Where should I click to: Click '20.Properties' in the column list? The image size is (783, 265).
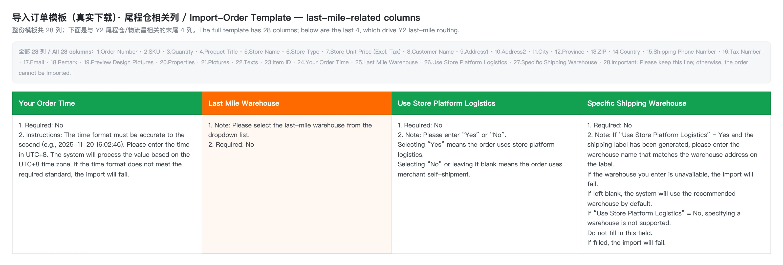point(177,62)
